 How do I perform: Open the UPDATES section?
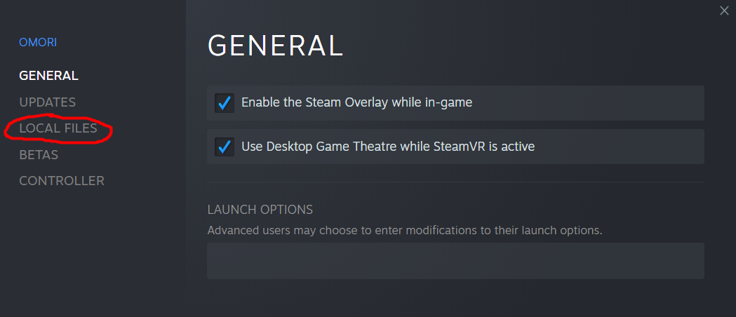point(47,102)
